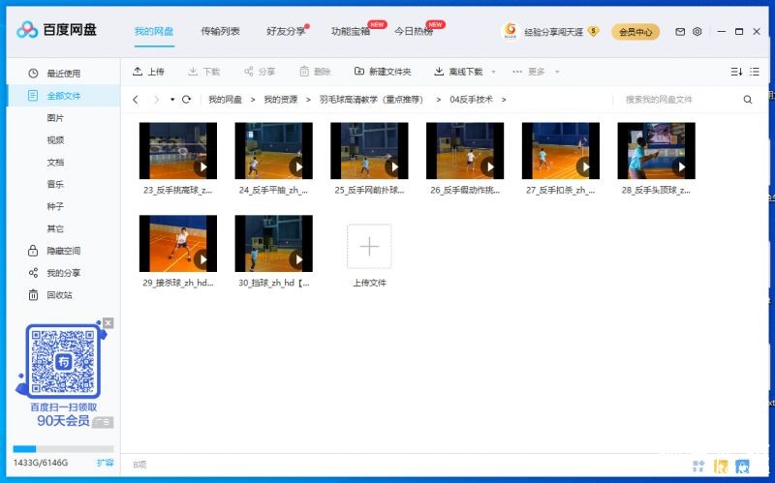Click the user avatar icon

point(511,31)
